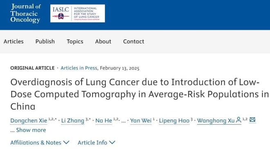Open the Contact page
The height and width of the screenshot is (149, 270).
point(134,42)
